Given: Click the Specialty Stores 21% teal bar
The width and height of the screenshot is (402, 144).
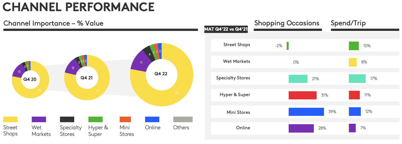Looking at the screenshot, I should [298, 79].
